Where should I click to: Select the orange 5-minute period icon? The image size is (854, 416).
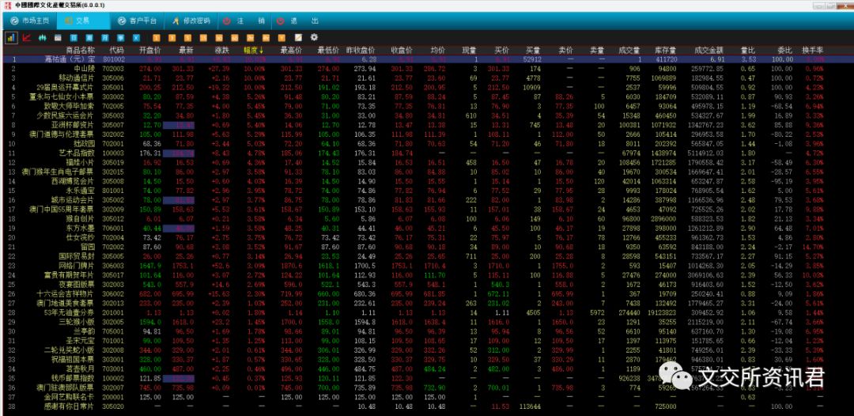click(x=188, y=38)
